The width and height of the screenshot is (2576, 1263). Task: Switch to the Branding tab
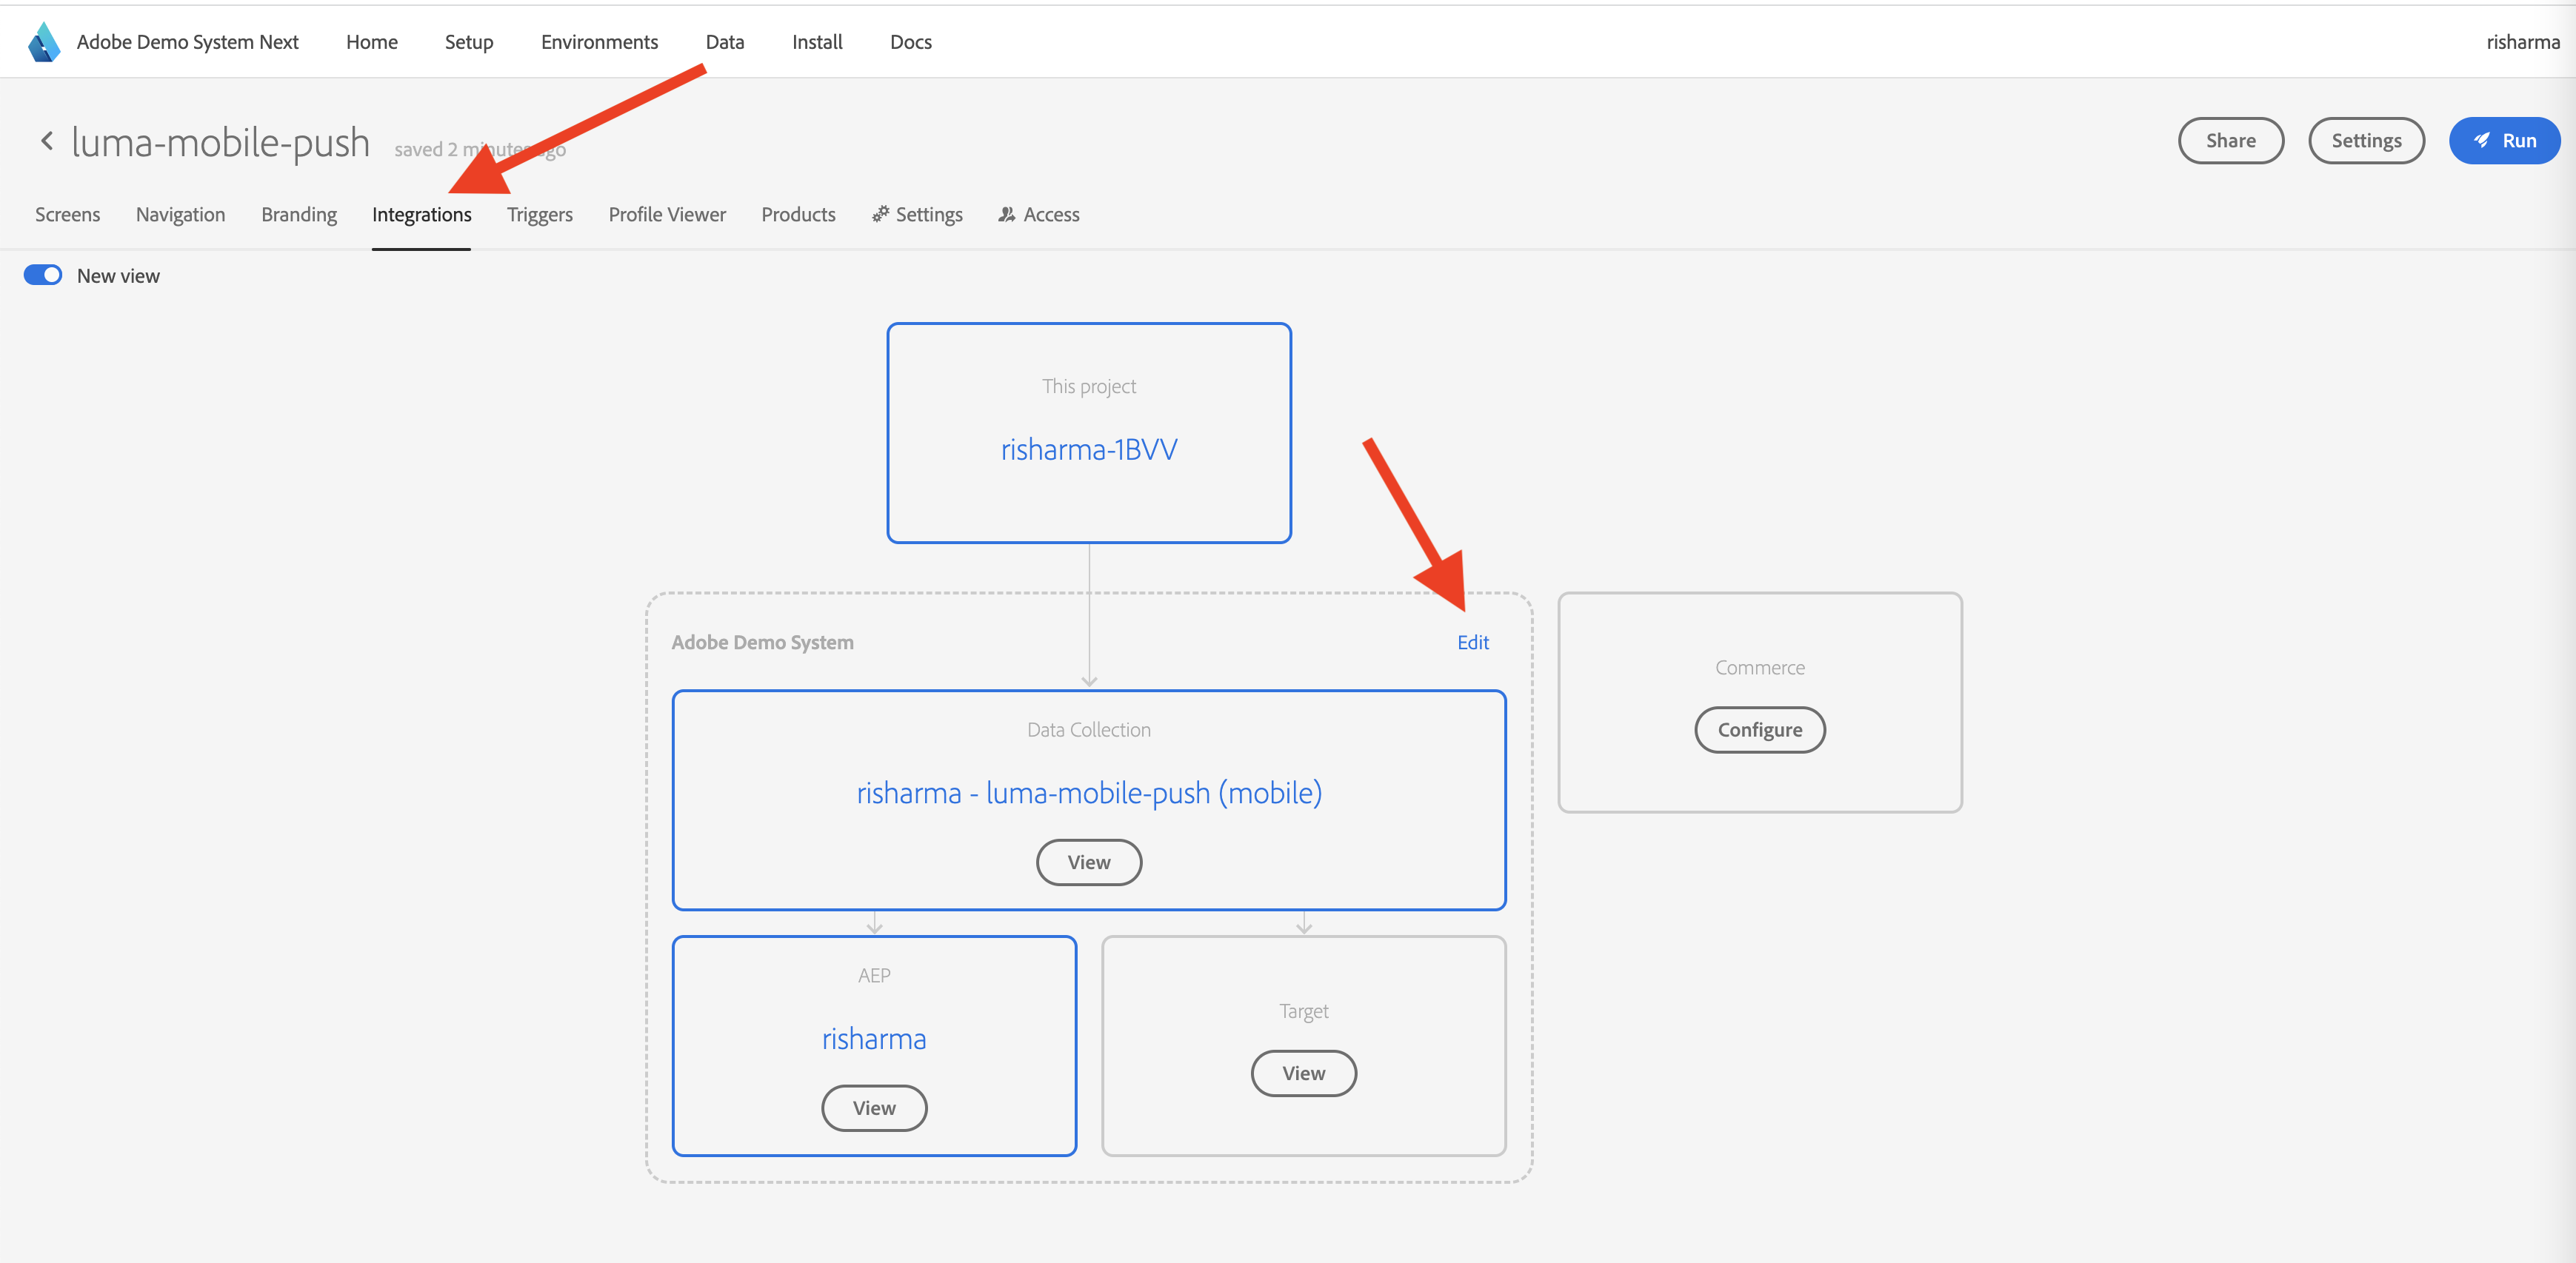(x=299, y=214)
